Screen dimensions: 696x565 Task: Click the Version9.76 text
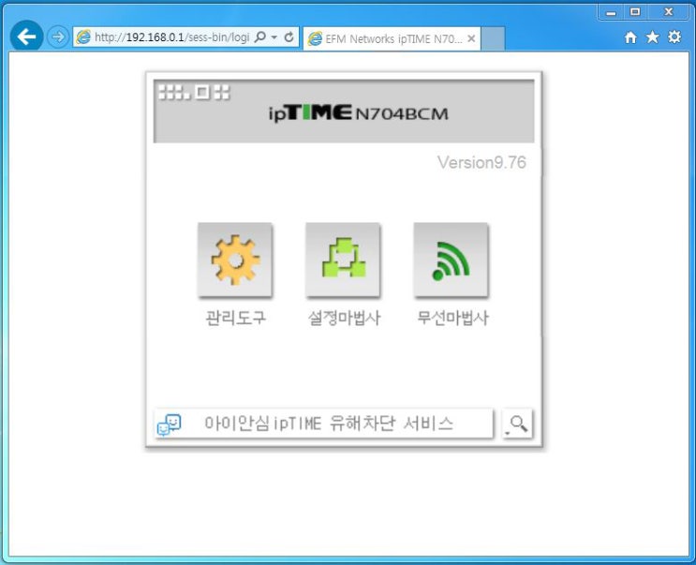(481, 162)
